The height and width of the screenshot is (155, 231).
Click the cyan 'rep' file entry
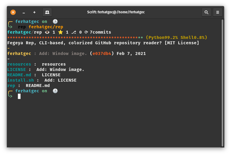coord(11,86)
